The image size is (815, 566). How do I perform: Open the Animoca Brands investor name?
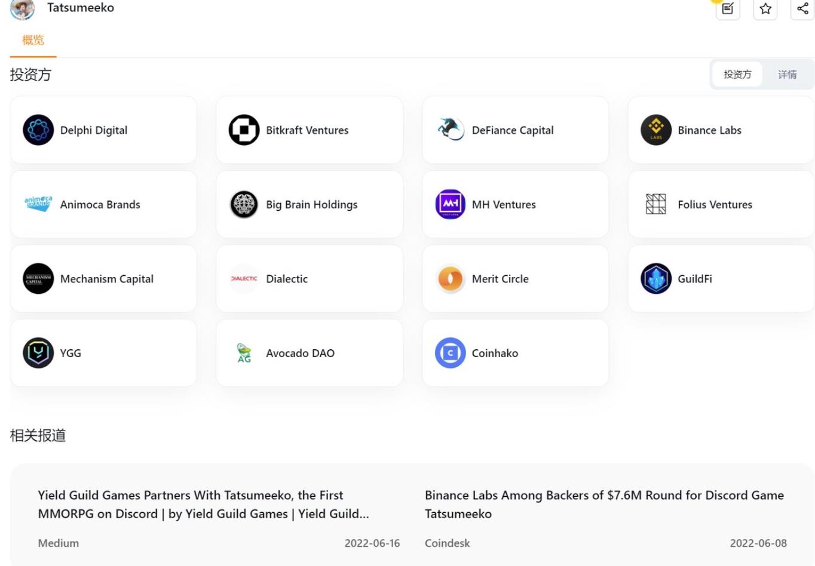(100, 204)
